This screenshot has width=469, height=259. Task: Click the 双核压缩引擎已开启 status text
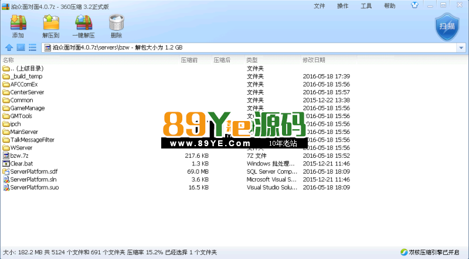click(434, 252)
